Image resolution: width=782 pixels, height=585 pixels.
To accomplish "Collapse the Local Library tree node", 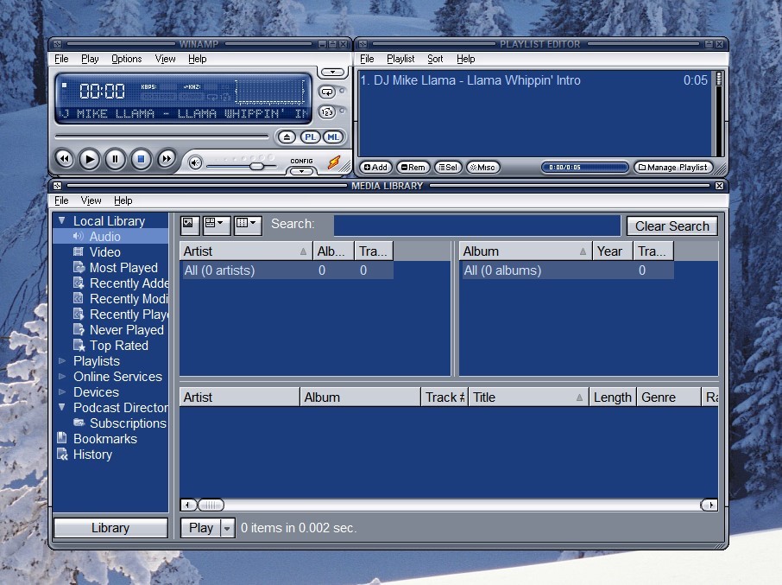I will 62,221.
